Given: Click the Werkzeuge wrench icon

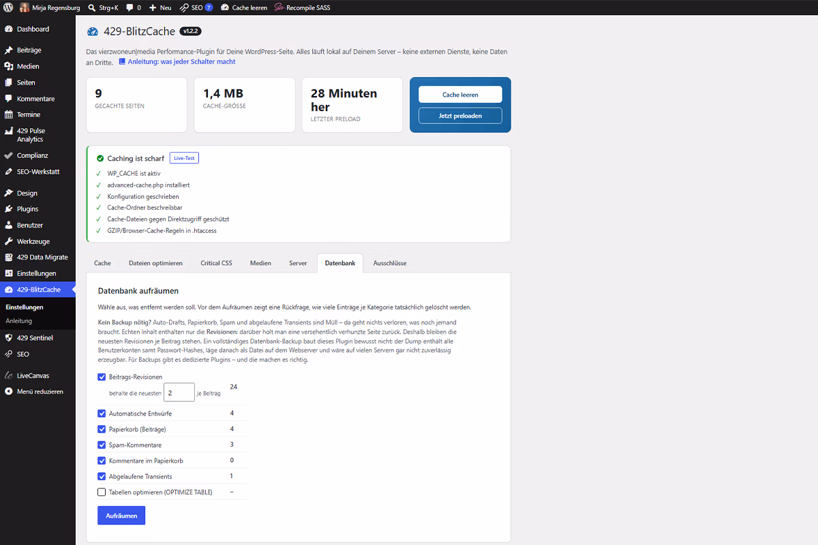Looking at the screenshot, I should tap(9, 241).
